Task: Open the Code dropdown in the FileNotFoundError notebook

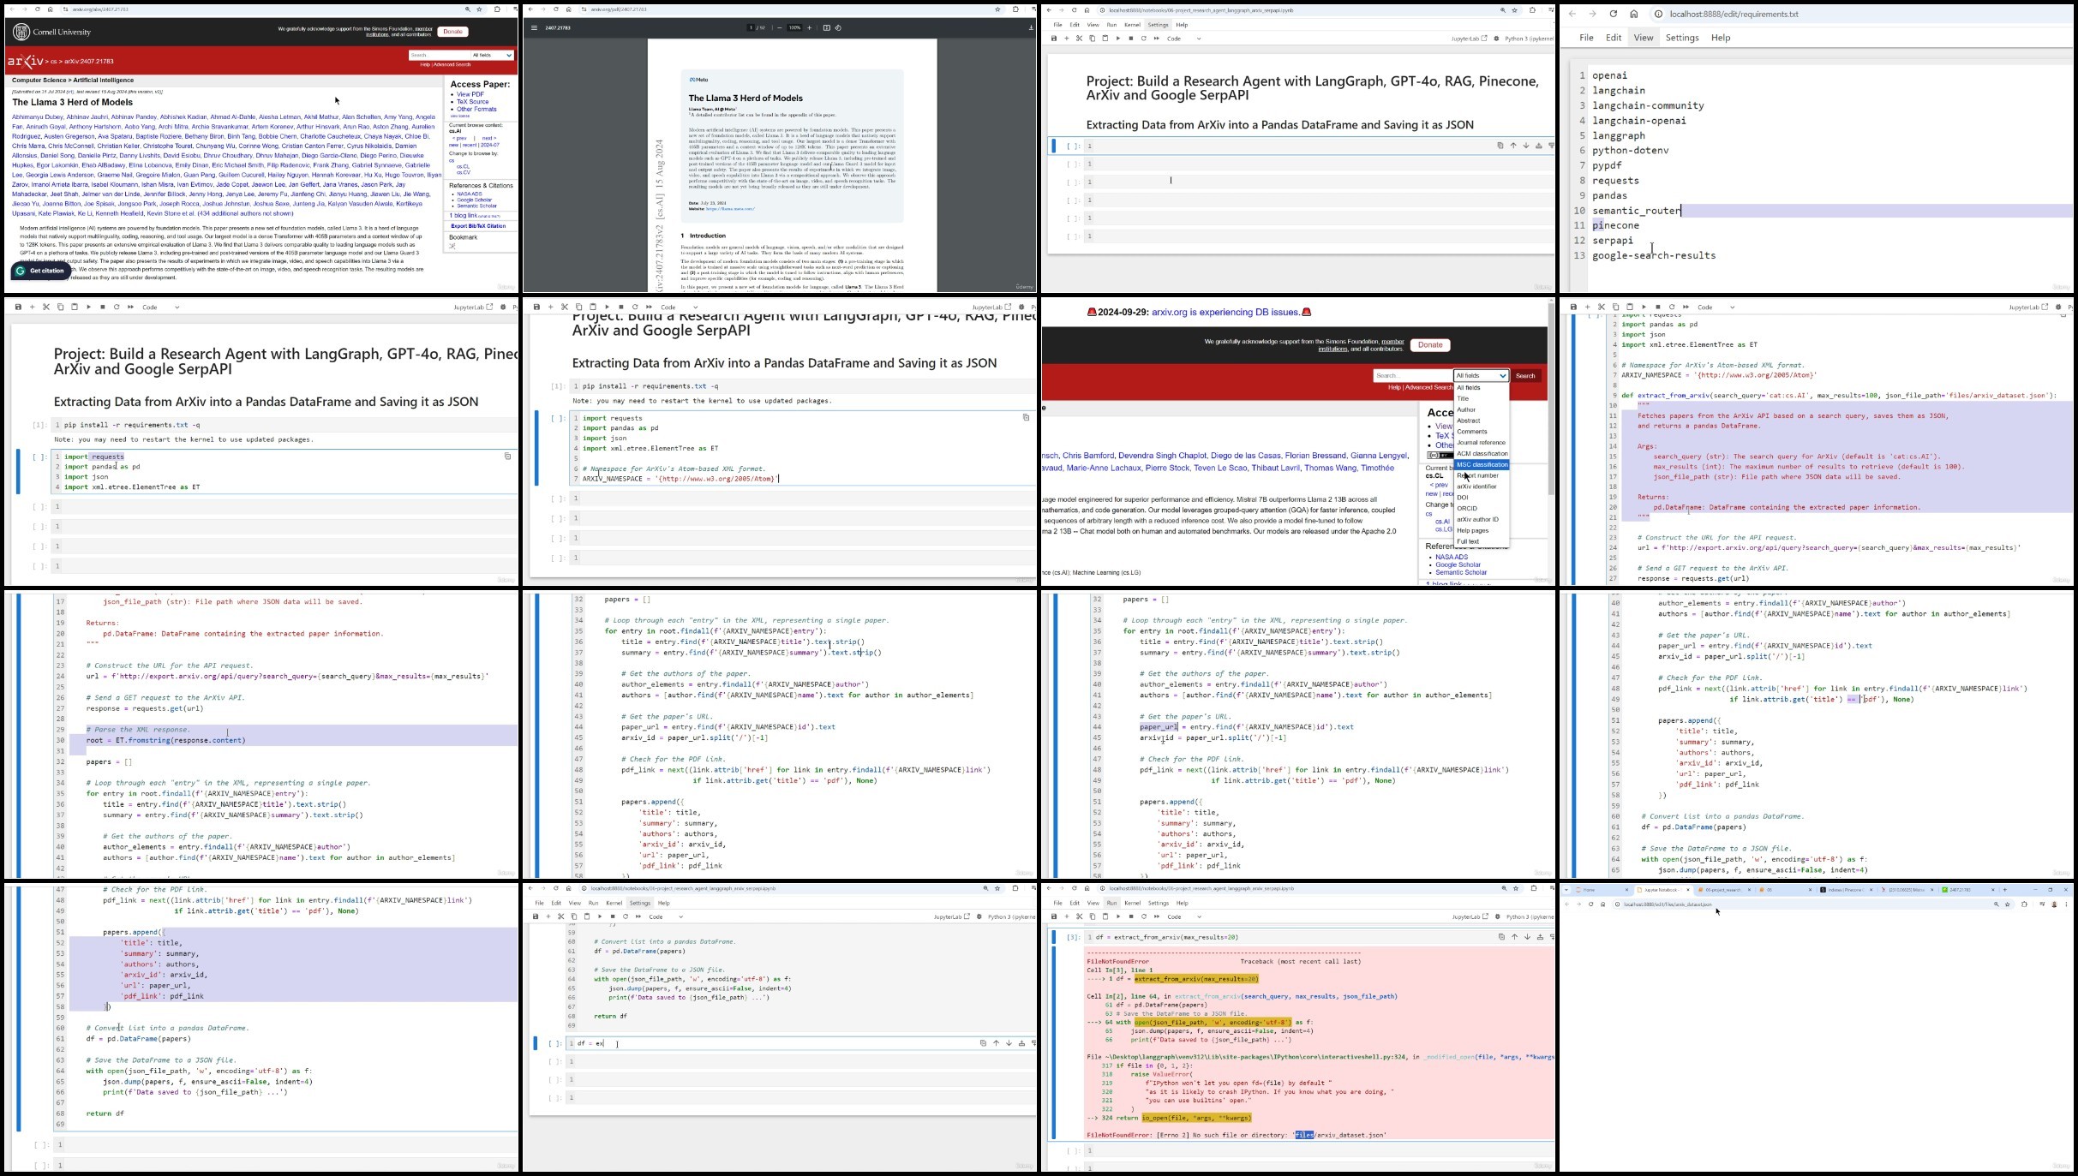Action: click(x=1183, y=916)
